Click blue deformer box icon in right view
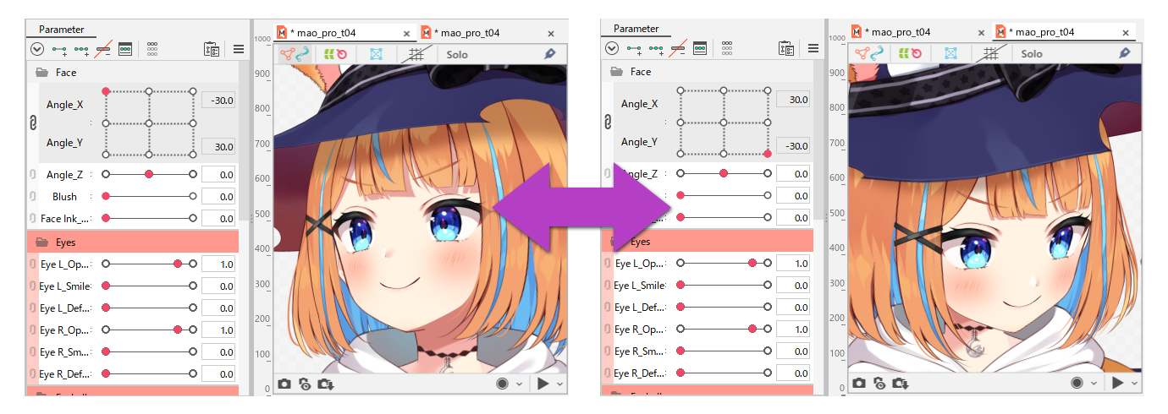The width and height of the screenshot is (1168, 414). [x=950, y=53]
